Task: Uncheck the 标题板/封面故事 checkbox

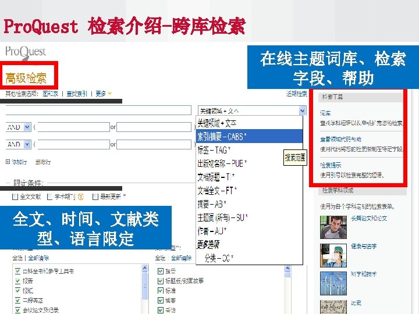Action: (161, 281)
